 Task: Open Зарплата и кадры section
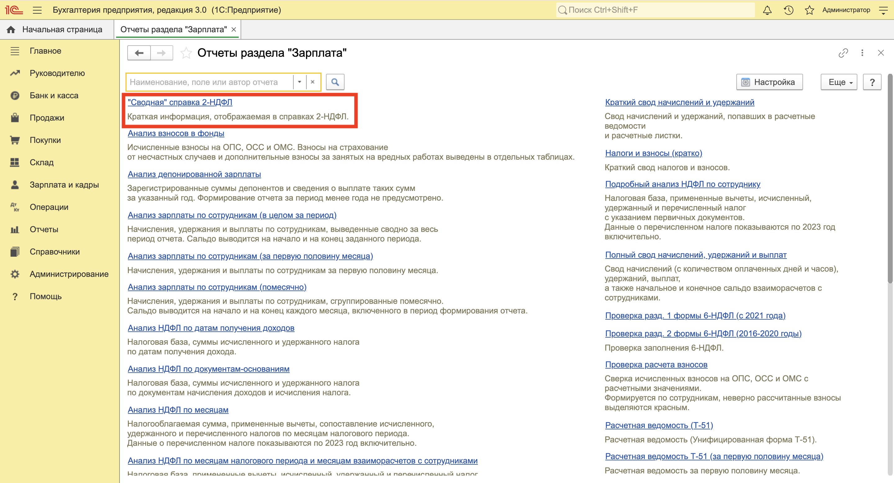[x=64, y=185]
